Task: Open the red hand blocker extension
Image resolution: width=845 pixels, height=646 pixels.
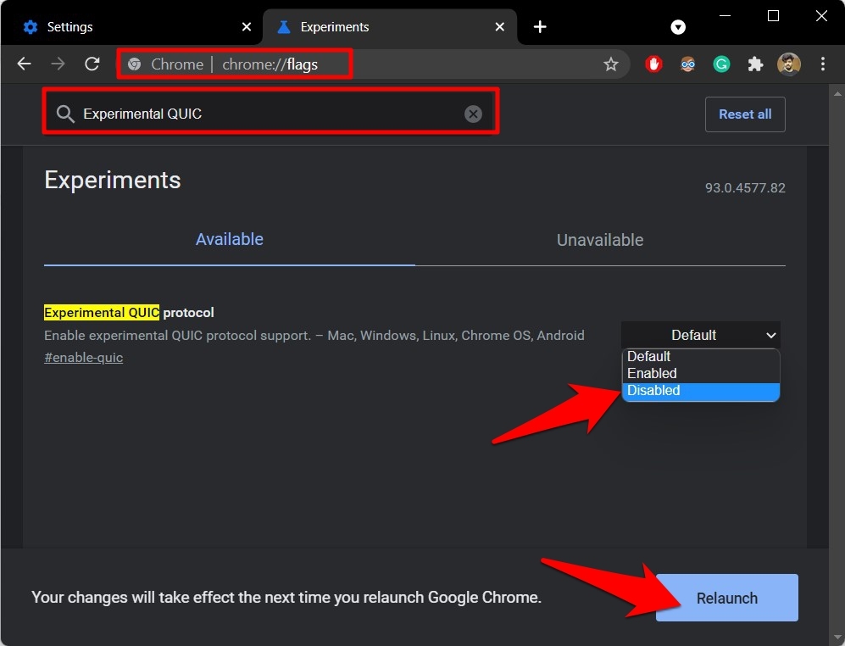Action: tap(653, 64)
